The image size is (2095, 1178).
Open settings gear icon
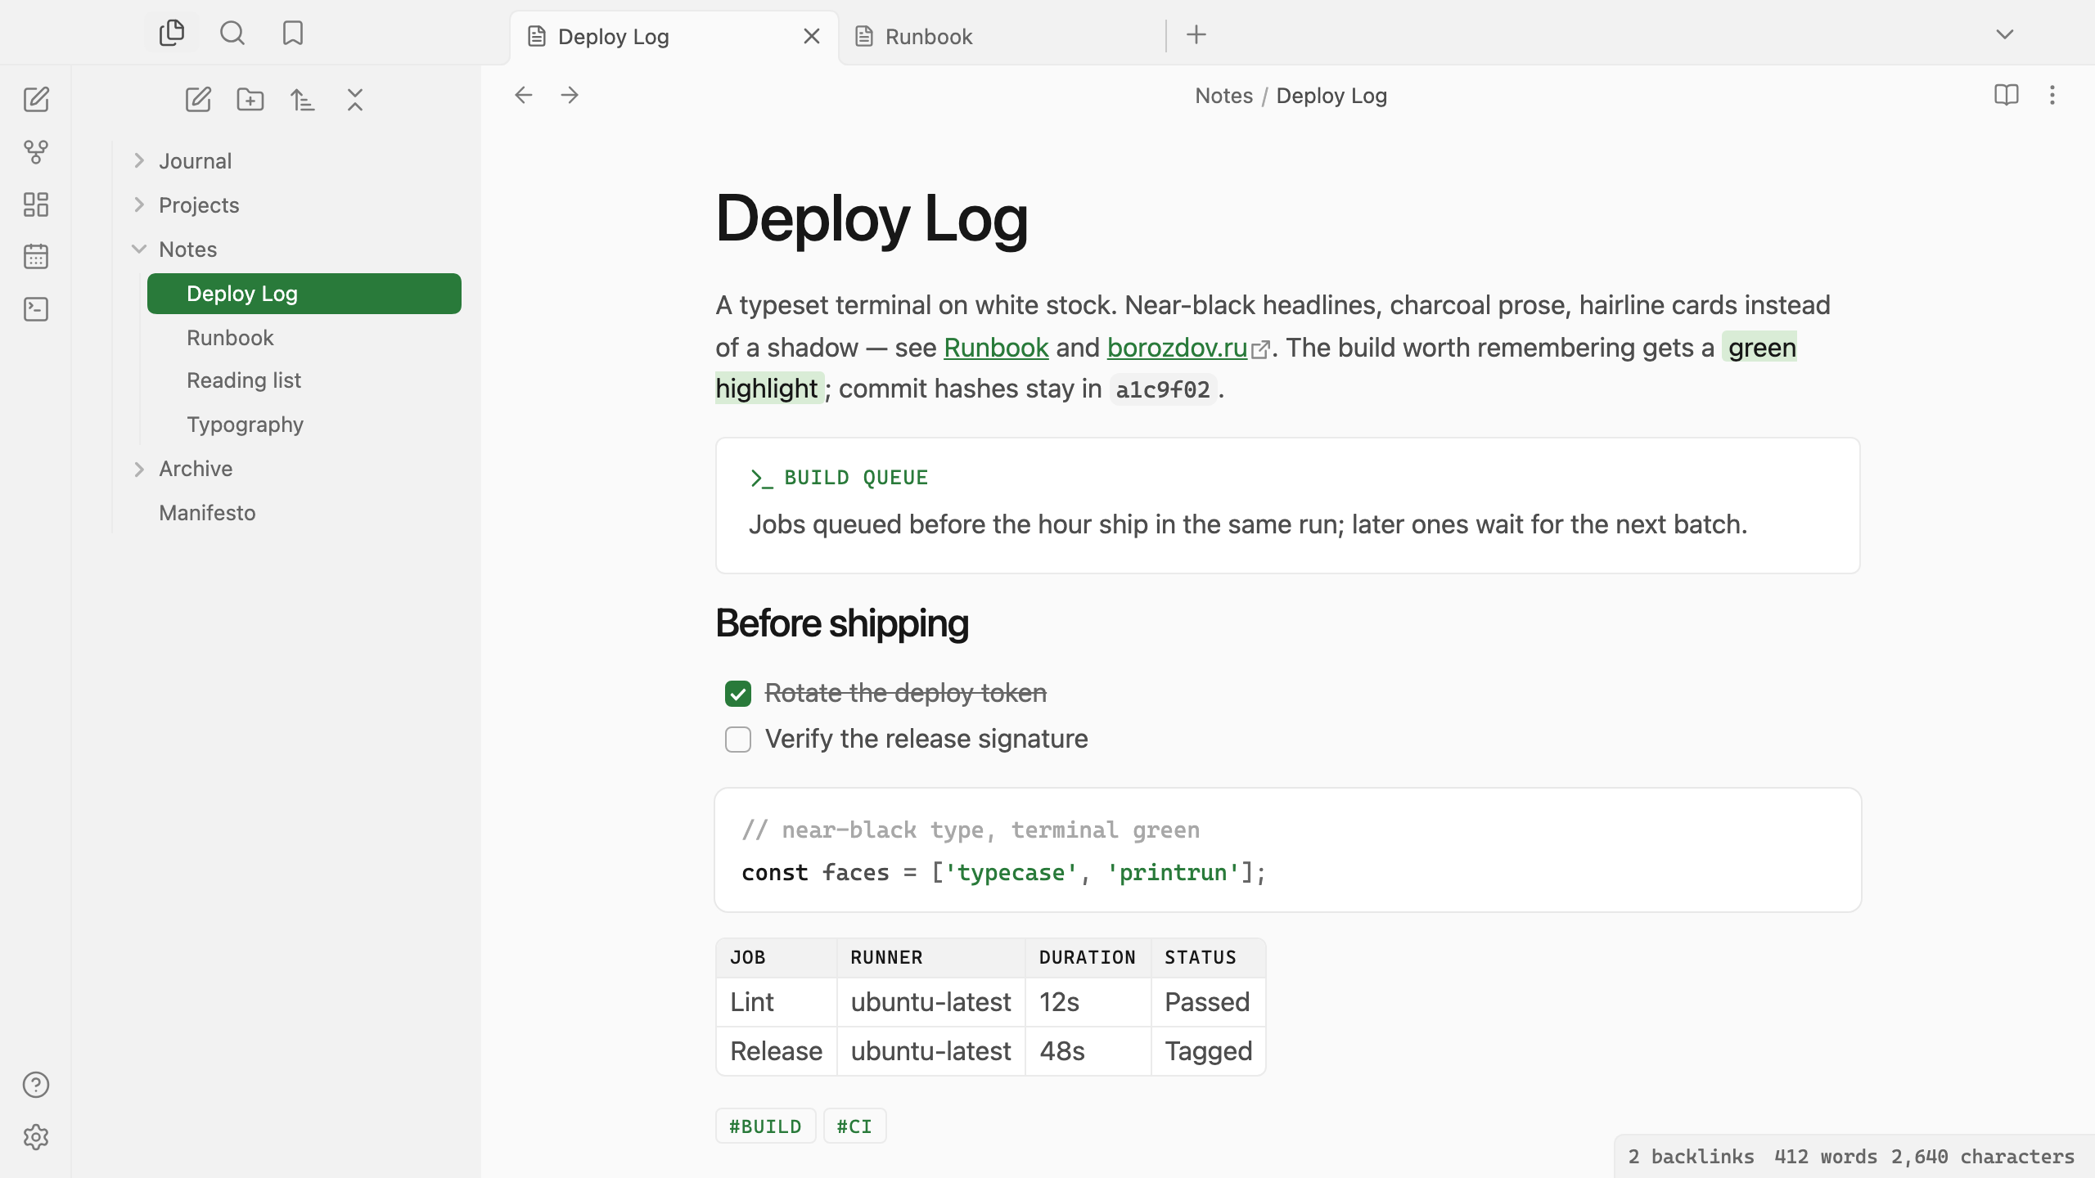click(x=36, y=1137)
